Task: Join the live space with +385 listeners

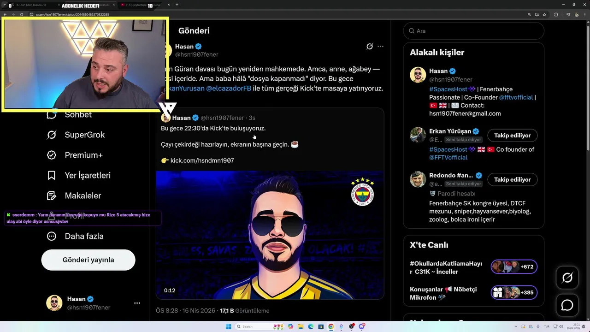Action: point(514,292)
